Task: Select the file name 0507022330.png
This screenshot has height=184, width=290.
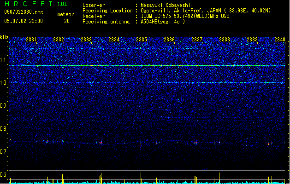Action: pos(24,12)
